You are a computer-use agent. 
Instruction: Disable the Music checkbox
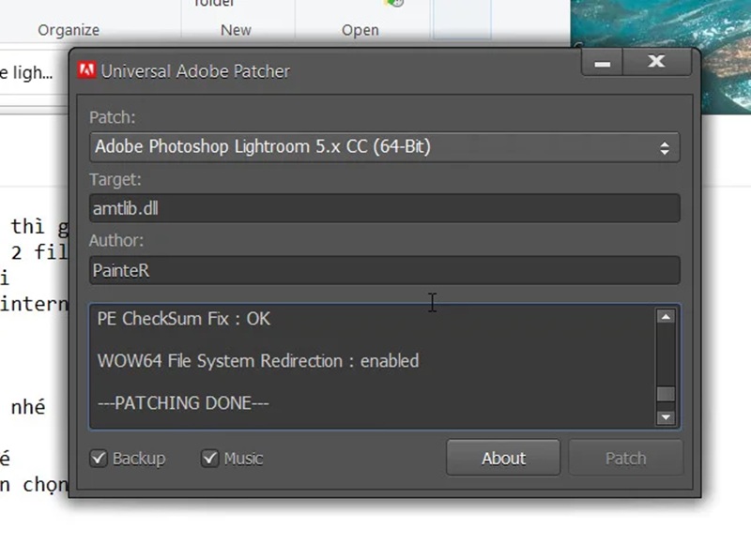coord(208,459)
